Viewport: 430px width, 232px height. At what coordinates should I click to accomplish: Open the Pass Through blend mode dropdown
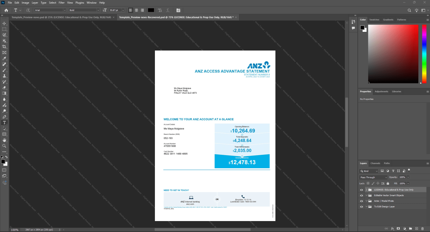373,177
